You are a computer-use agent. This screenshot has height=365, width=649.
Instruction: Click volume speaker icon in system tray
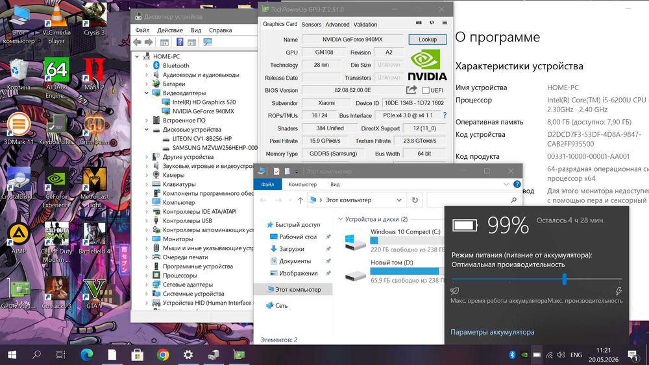tap(561, 355)
